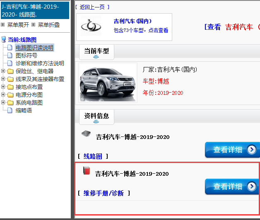Open the 吉利汽车 (国内) brand link

(132, 21)
